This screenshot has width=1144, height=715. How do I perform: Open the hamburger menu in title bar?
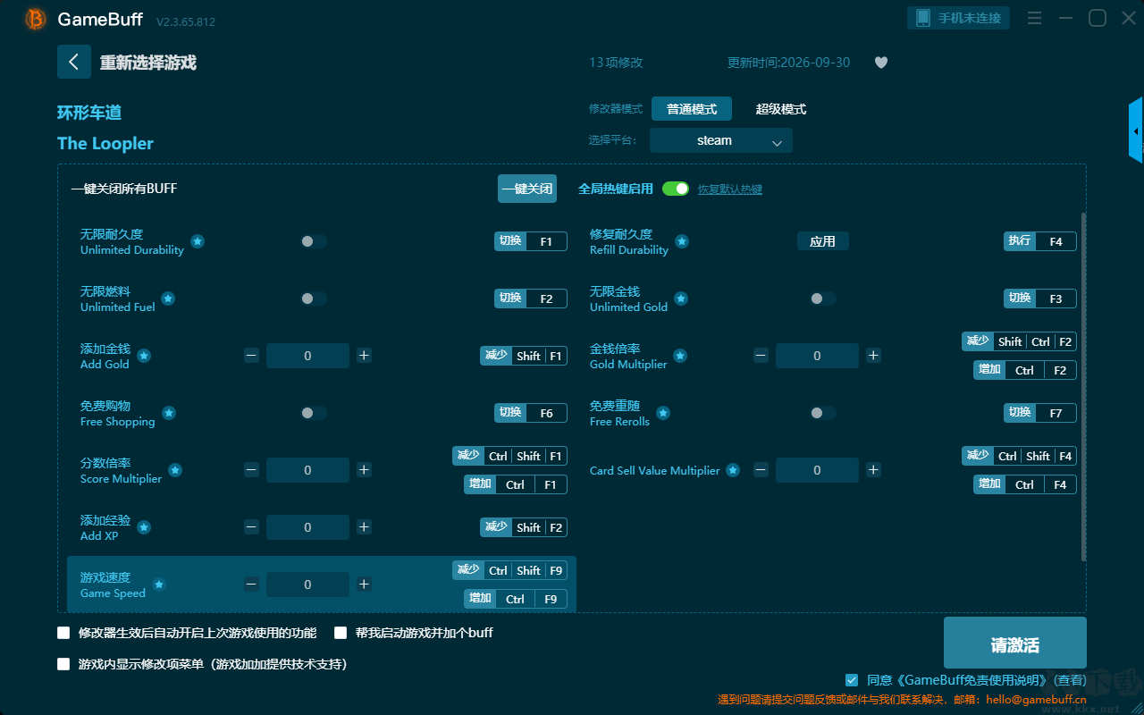1034,18
